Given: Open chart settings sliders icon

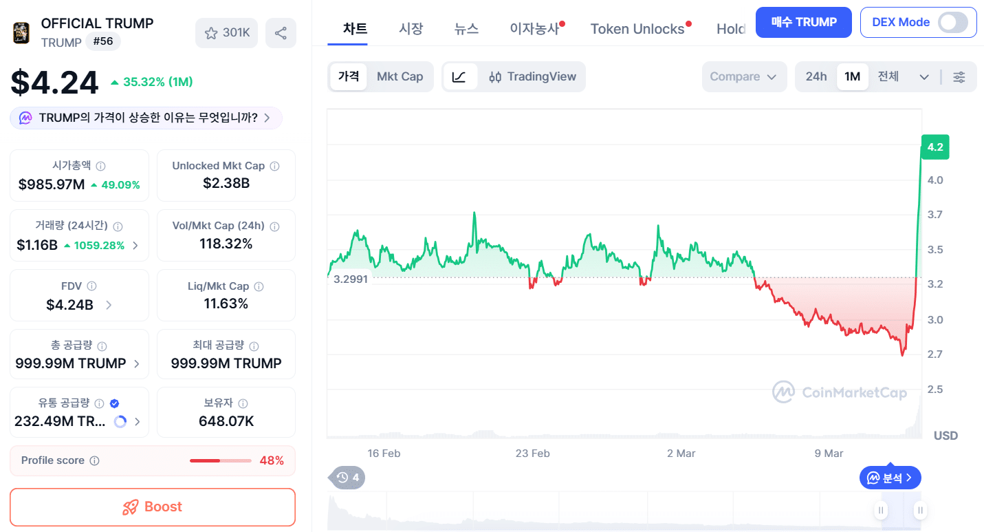Looking at the screenshot, I should click(x=959, y=77).
